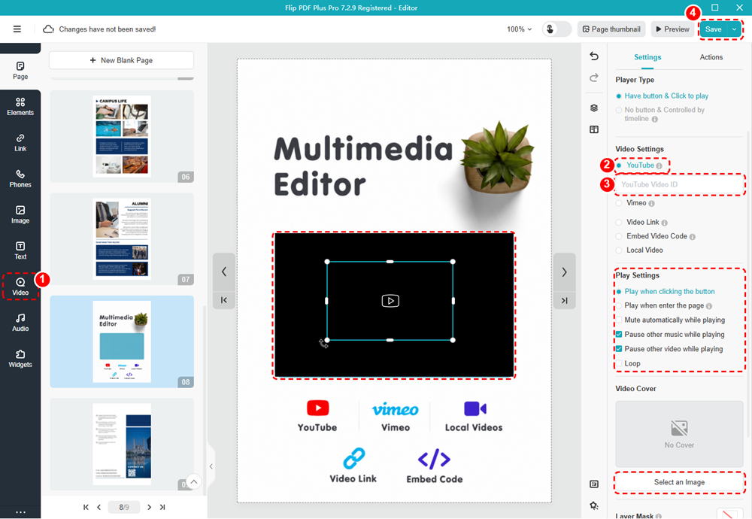Choose the Local Video option
This screenshot has height=519, width=752.
tap(639, 250)
